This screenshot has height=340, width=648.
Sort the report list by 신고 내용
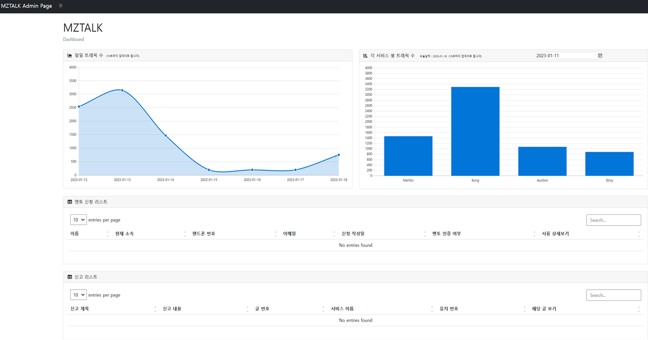point(206,309)
